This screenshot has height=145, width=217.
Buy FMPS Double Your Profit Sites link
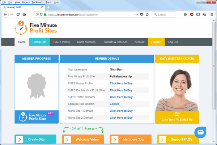click(x=121, y=90)
